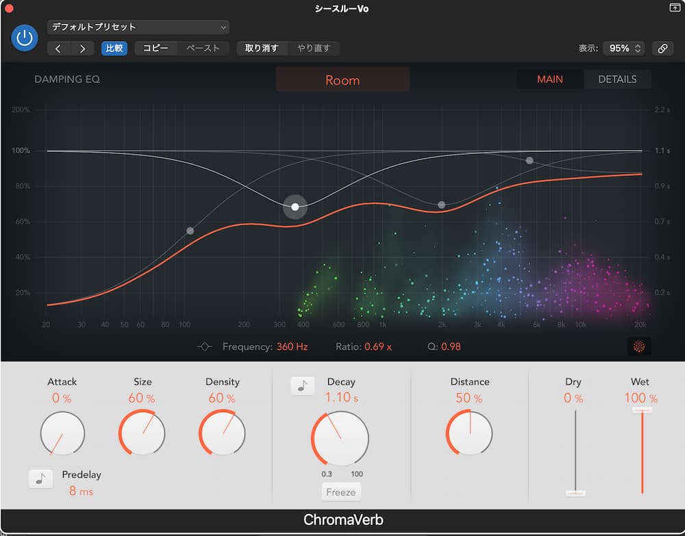Click the Attack value 0 %
The height and width of the screenshot is (536, 685).
click(62, 398)
